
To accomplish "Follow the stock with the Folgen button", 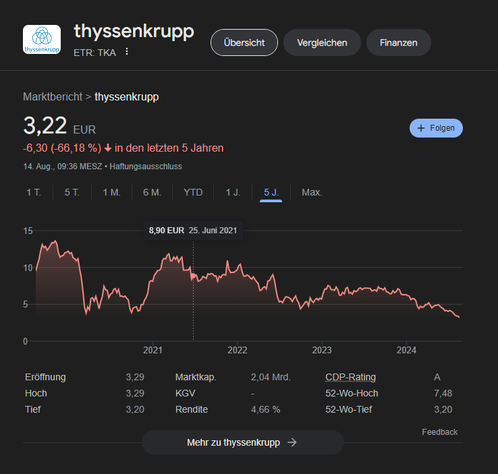I will tap(436, 128).
